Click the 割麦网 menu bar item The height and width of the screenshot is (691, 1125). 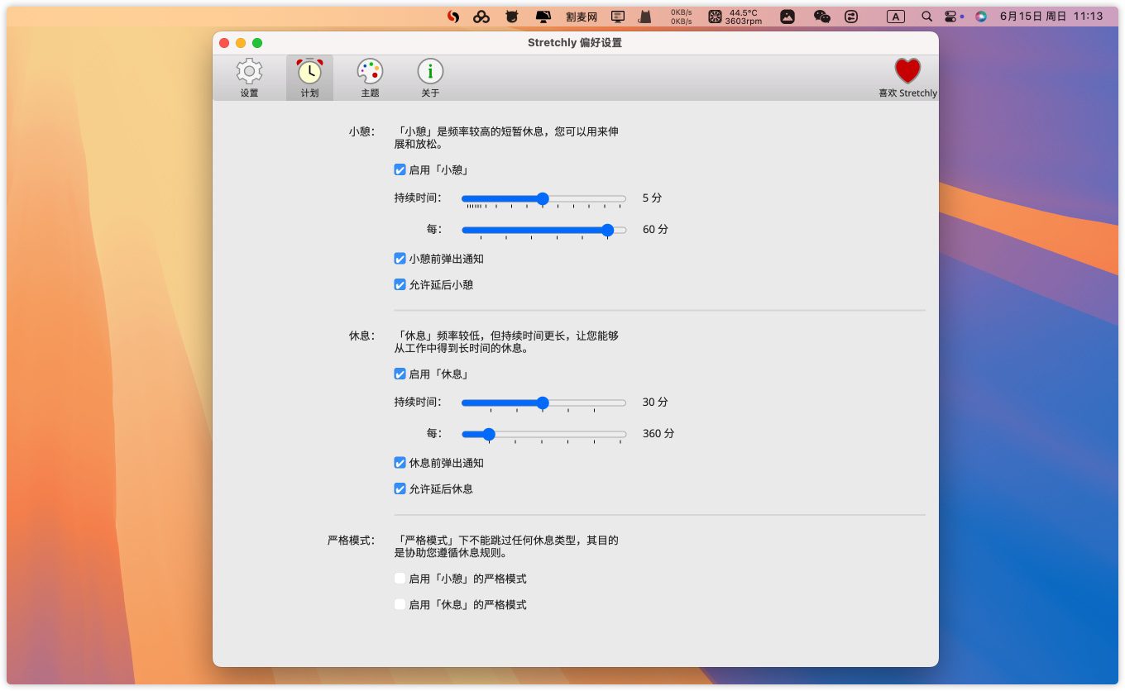[582, 17]
